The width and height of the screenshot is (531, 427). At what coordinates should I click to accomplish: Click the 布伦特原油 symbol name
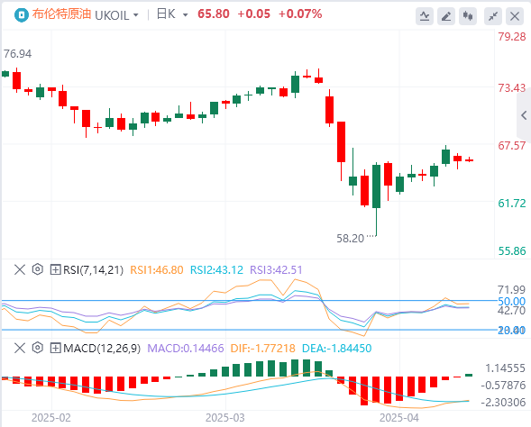61,14
